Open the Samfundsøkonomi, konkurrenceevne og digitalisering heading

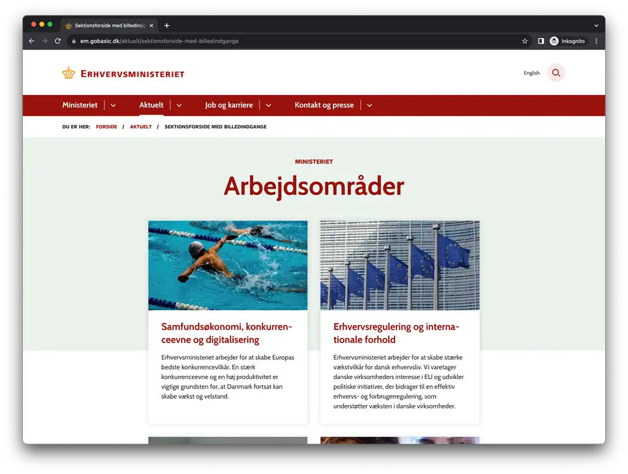click(227, 334)
